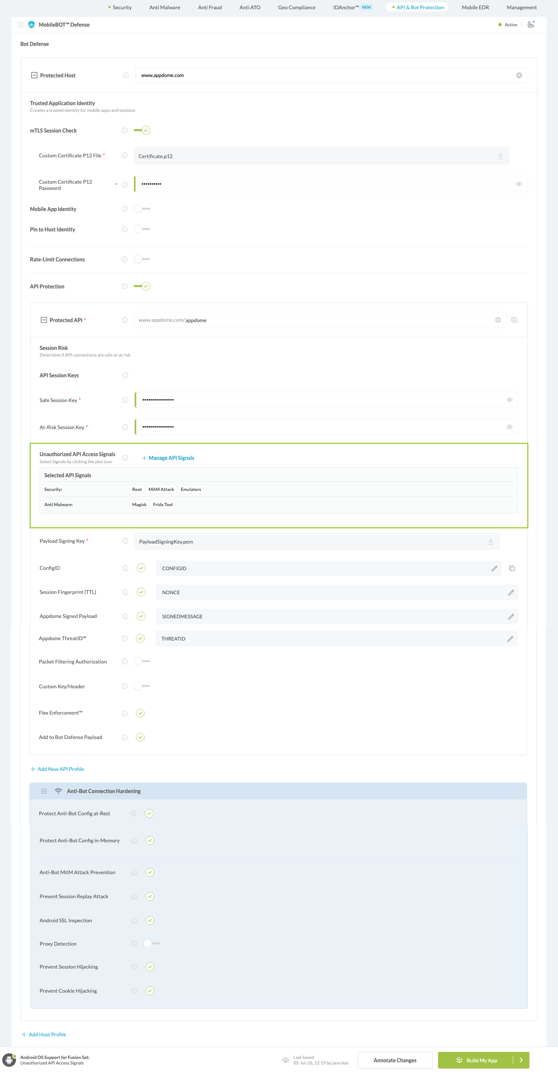Edit the CONFIGID value with pencil

[x=494, y=569]
